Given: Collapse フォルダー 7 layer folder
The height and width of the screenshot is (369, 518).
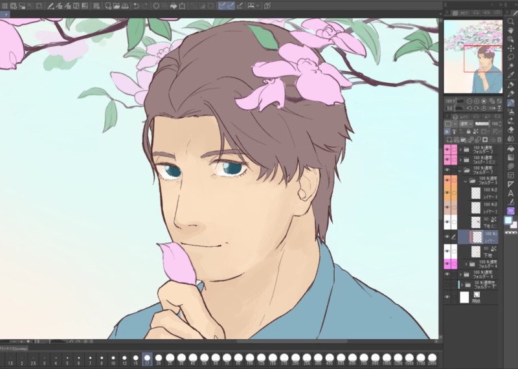Looking at the screenshot, I should pyautogui.click(x=460, y=170).
